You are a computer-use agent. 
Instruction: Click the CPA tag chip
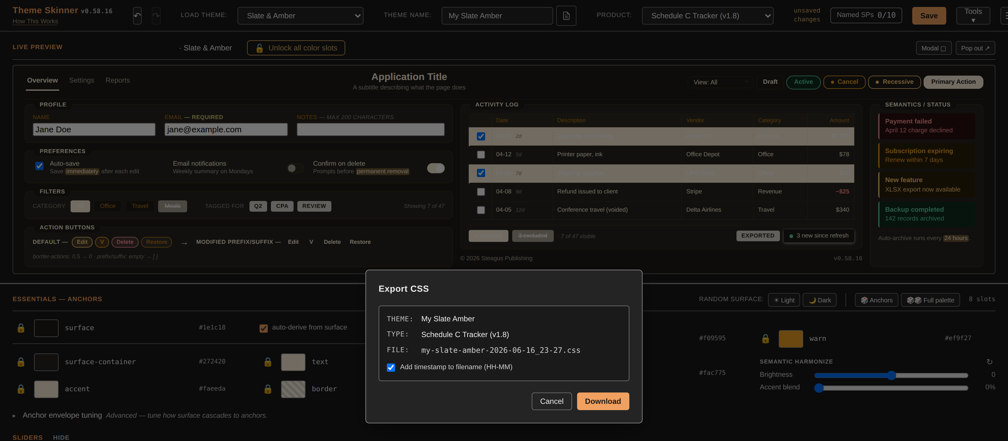[282, 206]
